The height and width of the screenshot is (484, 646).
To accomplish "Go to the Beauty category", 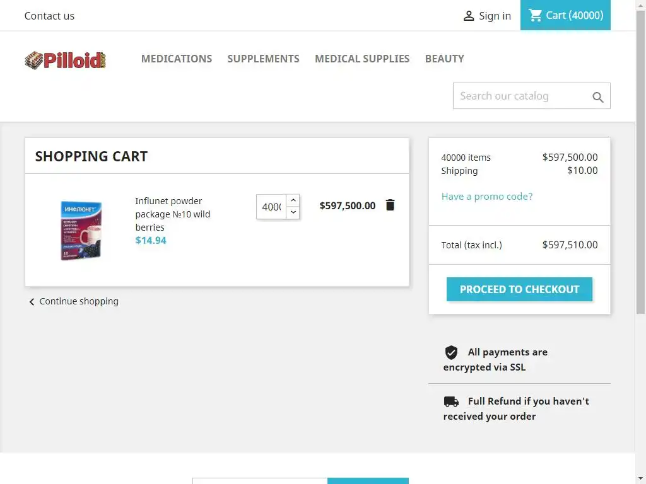I will point(444,59).
